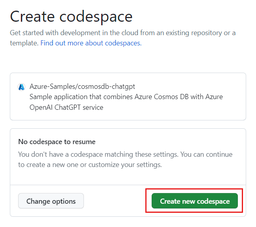Click the 'OpenAI ChatGPT service' text line
Image resolution: width=256 pixels, height=227 pixels.
pyautogui.click(x=66, y=107)
